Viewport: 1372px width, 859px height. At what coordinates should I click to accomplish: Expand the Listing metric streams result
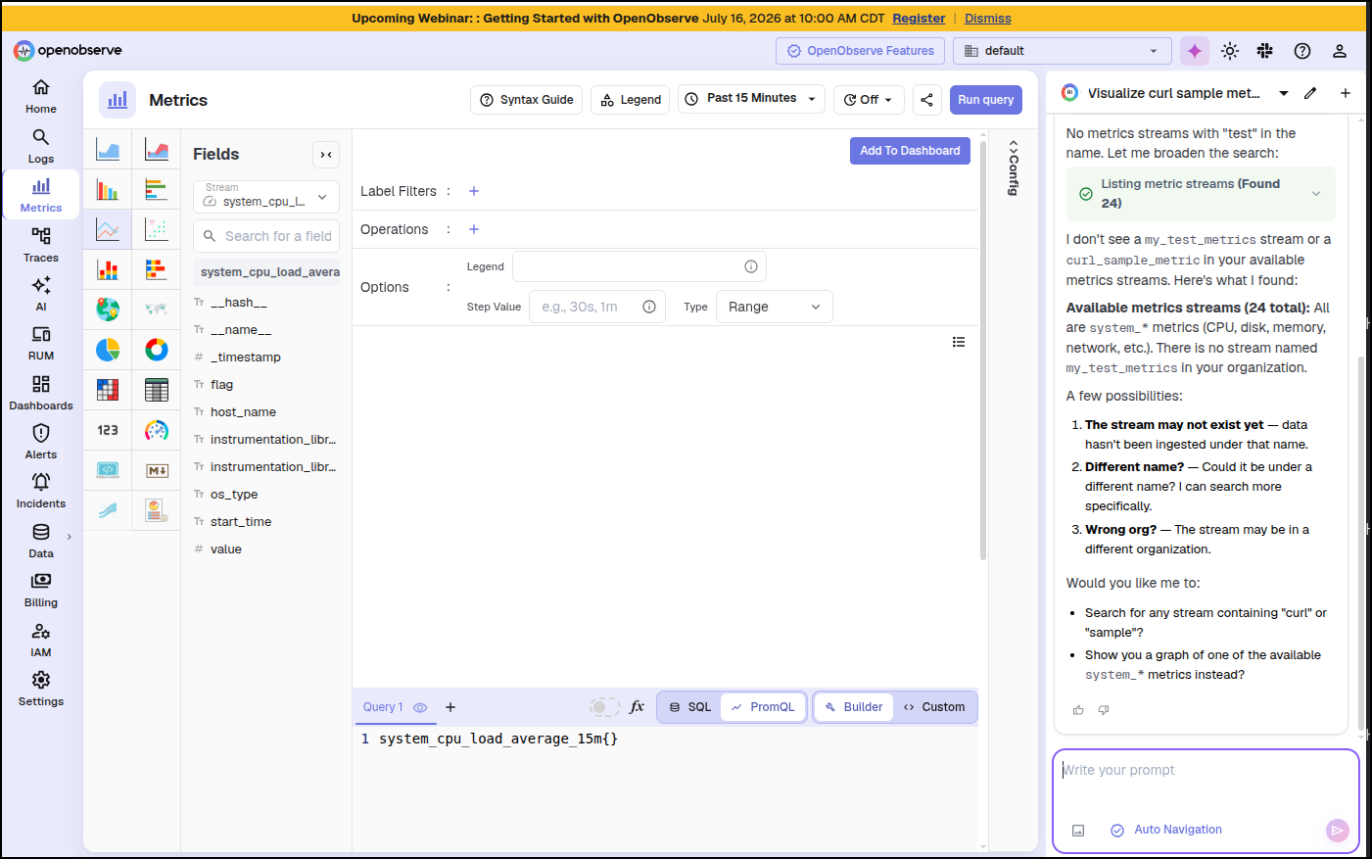(x=1316, y=194)
